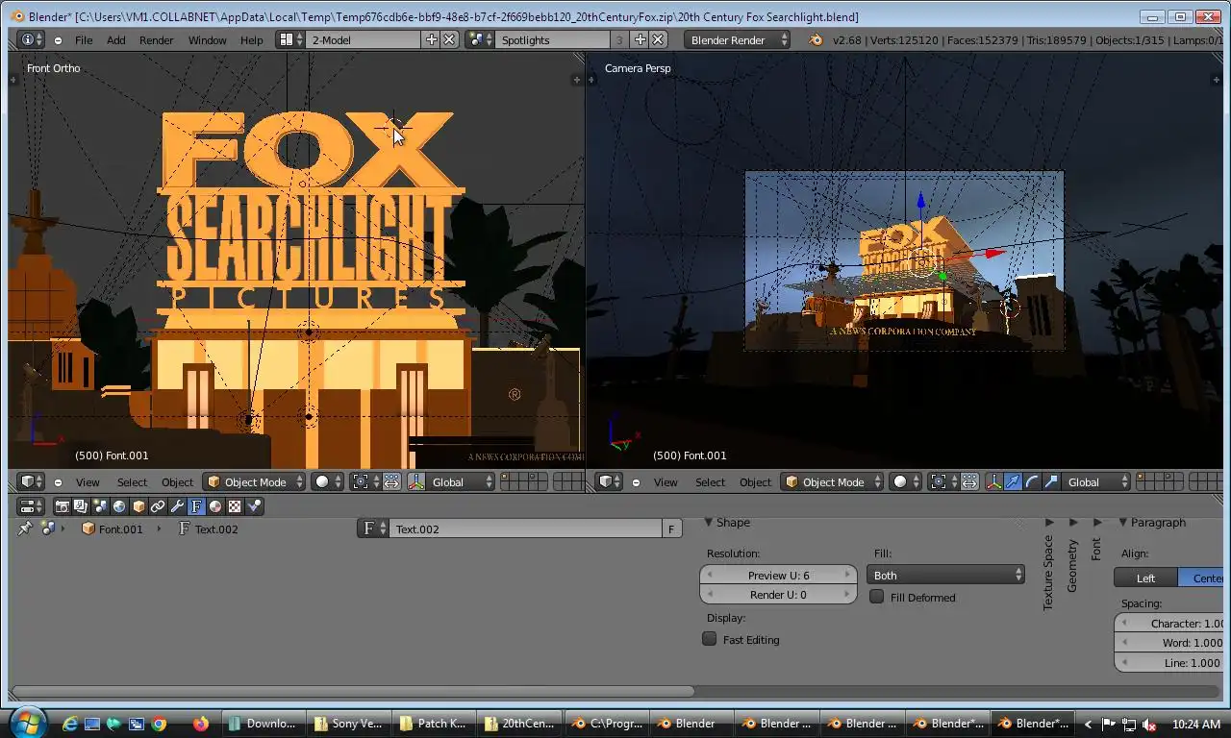Open Select menu in Camera Persp viewport
This screenshot has height=738, width=1231.
pyautogui.click(x=711, y=482)
